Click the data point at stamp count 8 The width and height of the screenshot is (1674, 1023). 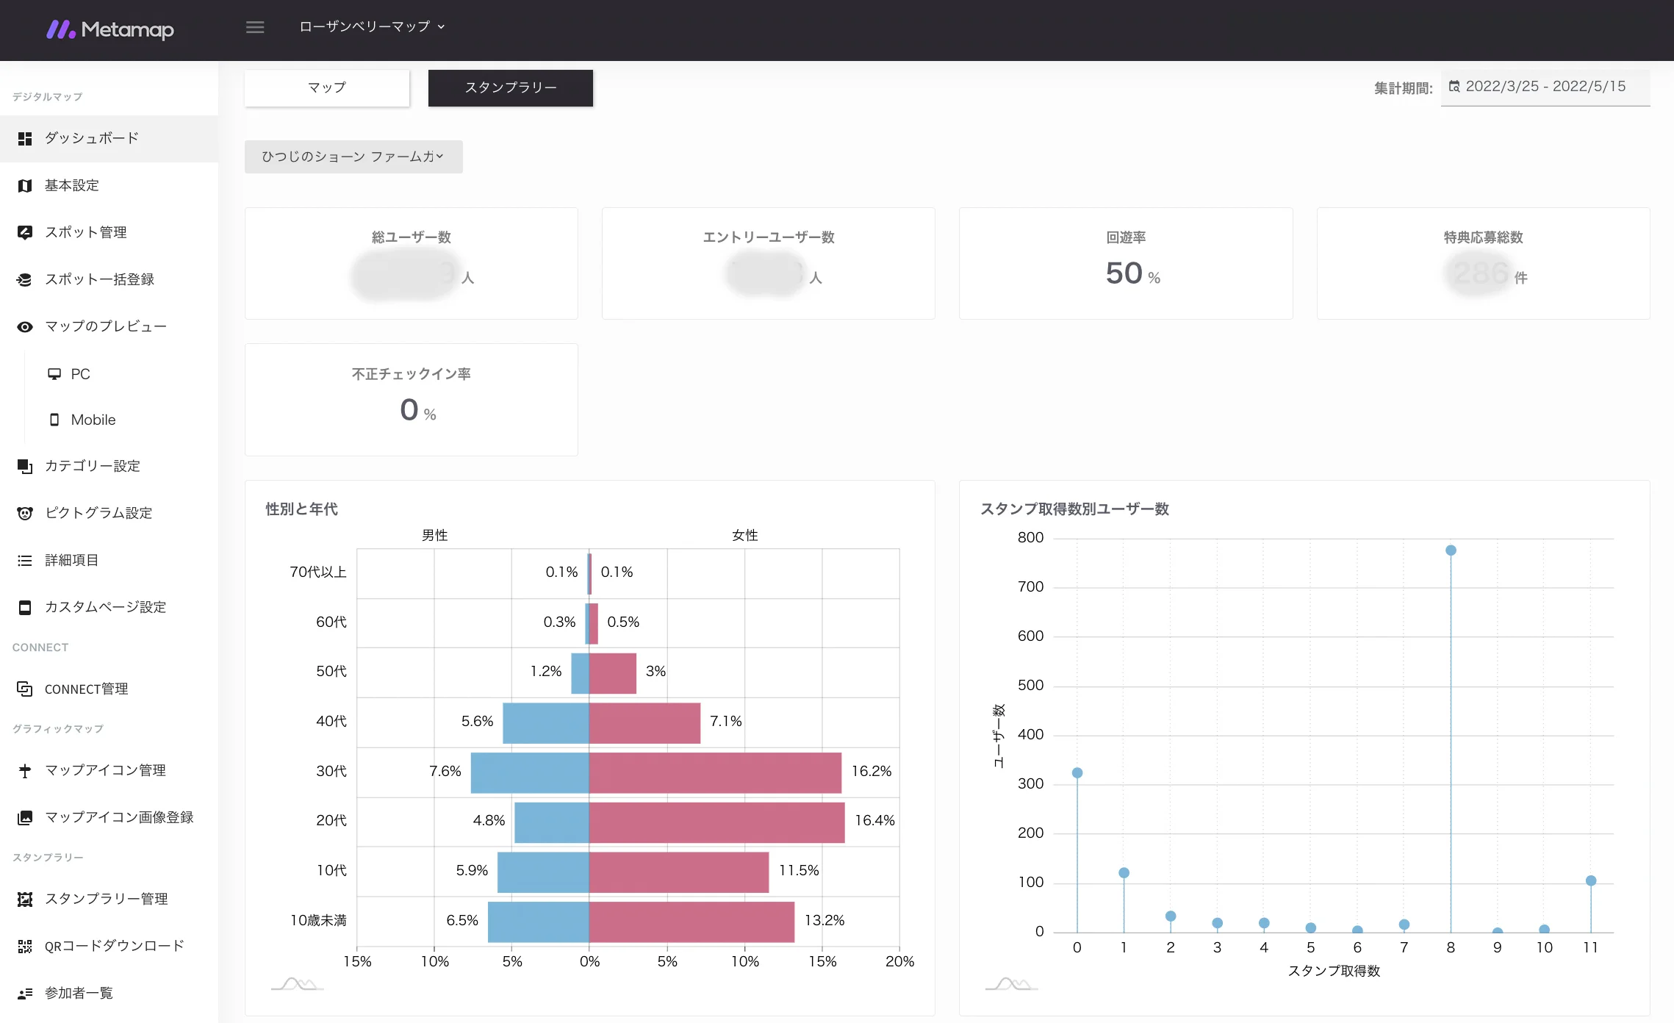1451,550
